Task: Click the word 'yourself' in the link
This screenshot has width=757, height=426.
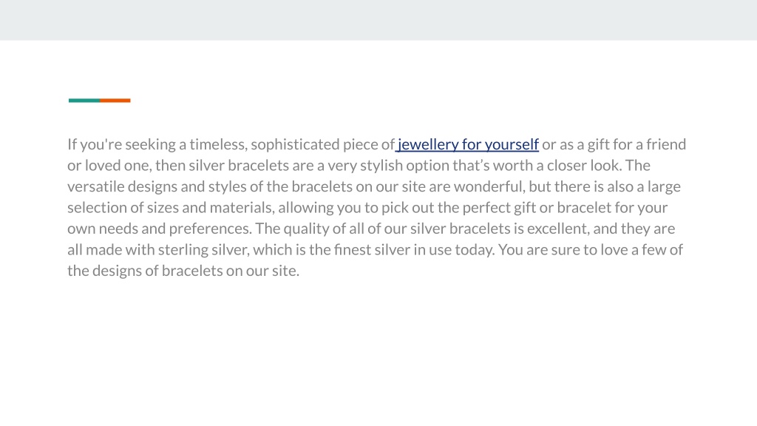Action: click(x=512, y=144)
